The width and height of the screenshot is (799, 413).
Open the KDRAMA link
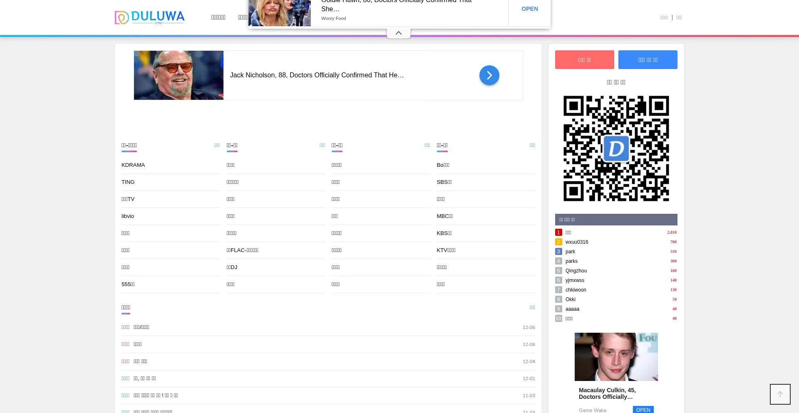pyautogui.click(x=133, y=165)
